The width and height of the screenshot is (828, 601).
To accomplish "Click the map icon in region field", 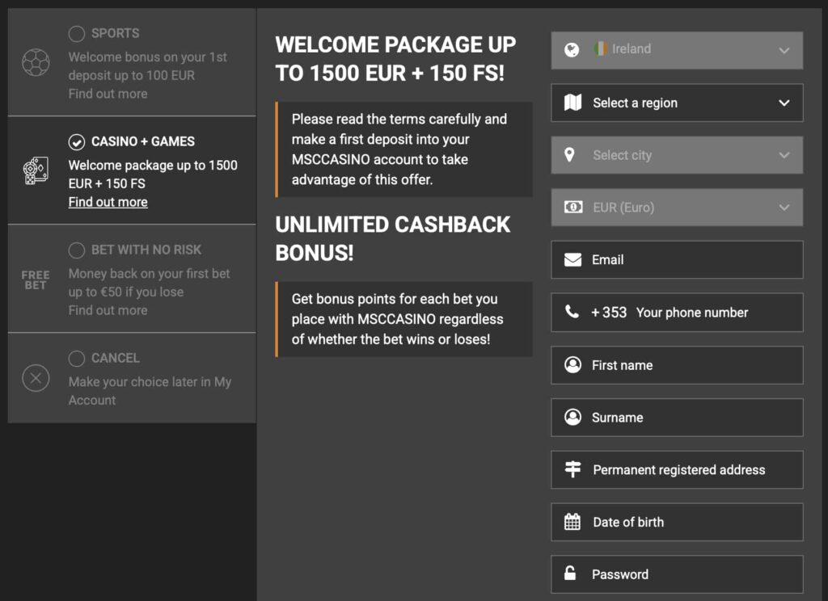I will (573, 103).
